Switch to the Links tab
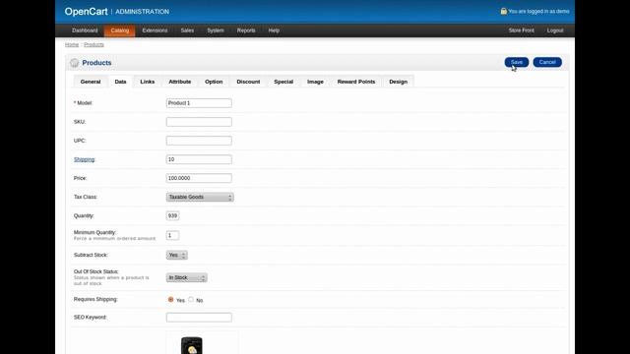630x354 pixels. click(x=148, y=82)
